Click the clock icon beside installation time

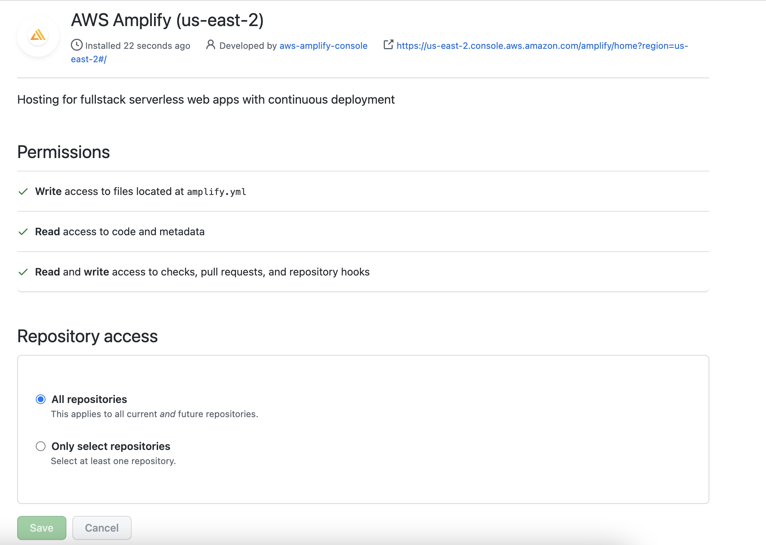pos(77,45)
